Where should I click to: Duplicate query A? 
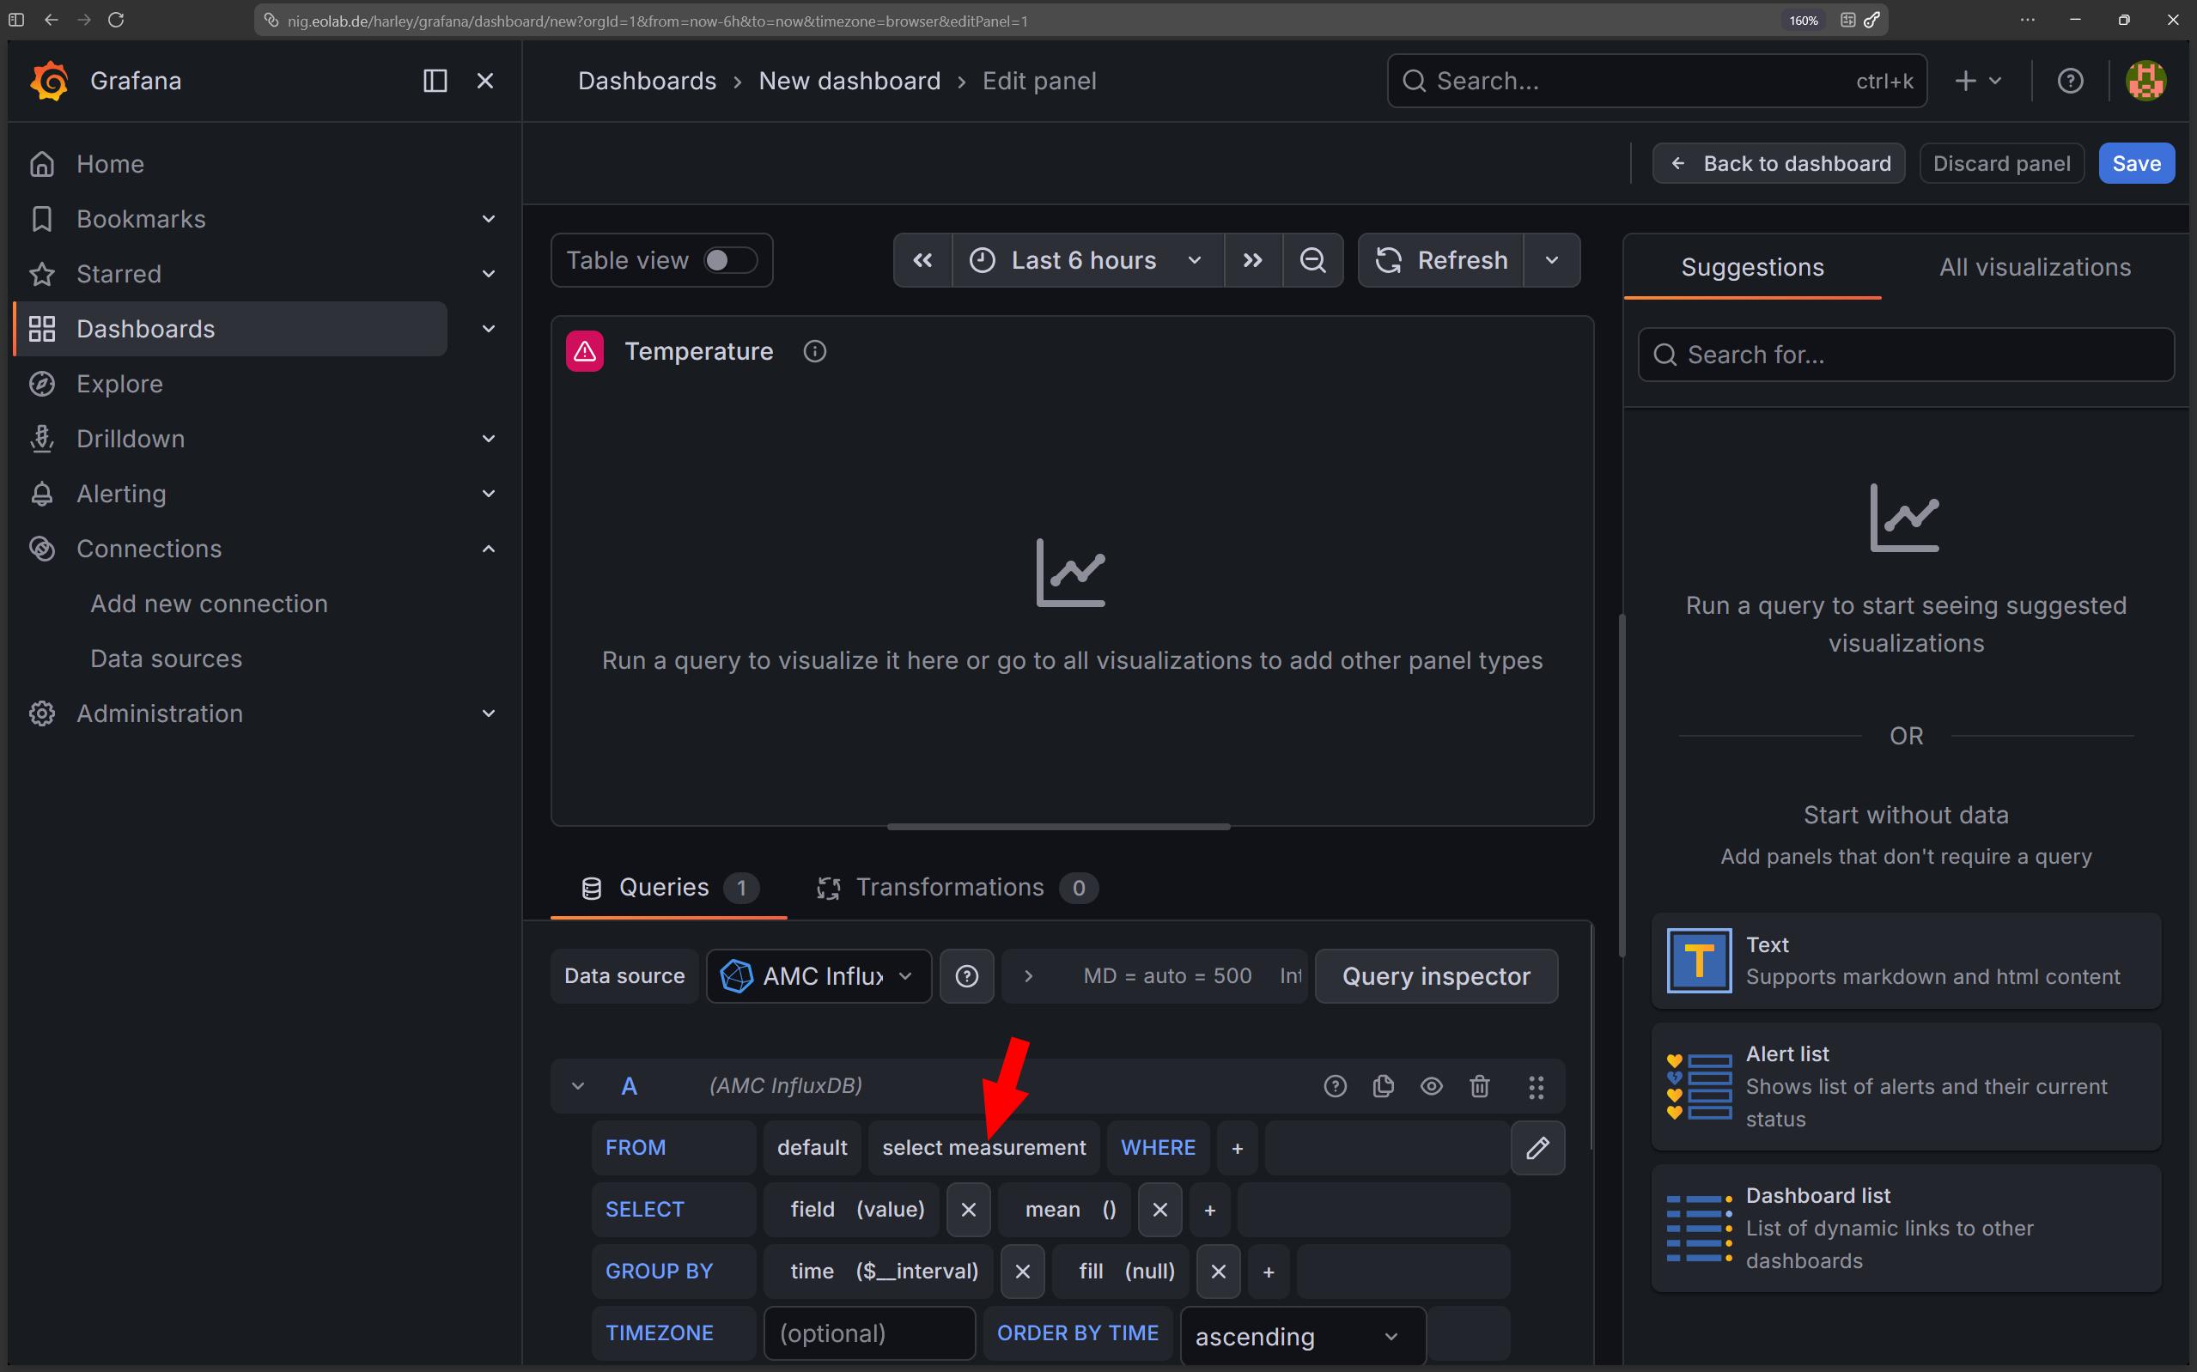[1383, 1086]
